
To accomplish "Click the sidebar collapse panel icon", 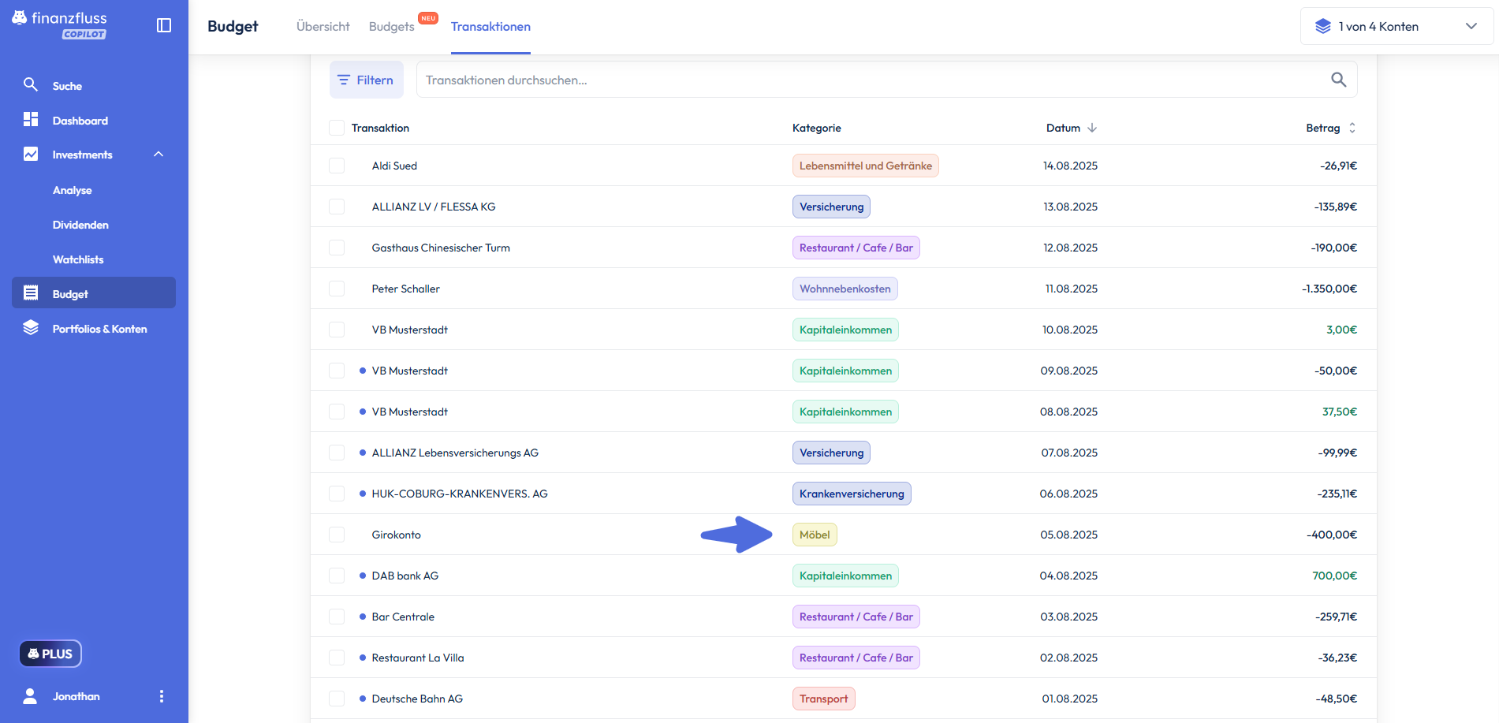I will tap(164, 25).
